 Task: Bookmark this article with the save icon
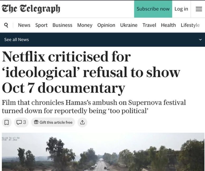coord(7,122)
